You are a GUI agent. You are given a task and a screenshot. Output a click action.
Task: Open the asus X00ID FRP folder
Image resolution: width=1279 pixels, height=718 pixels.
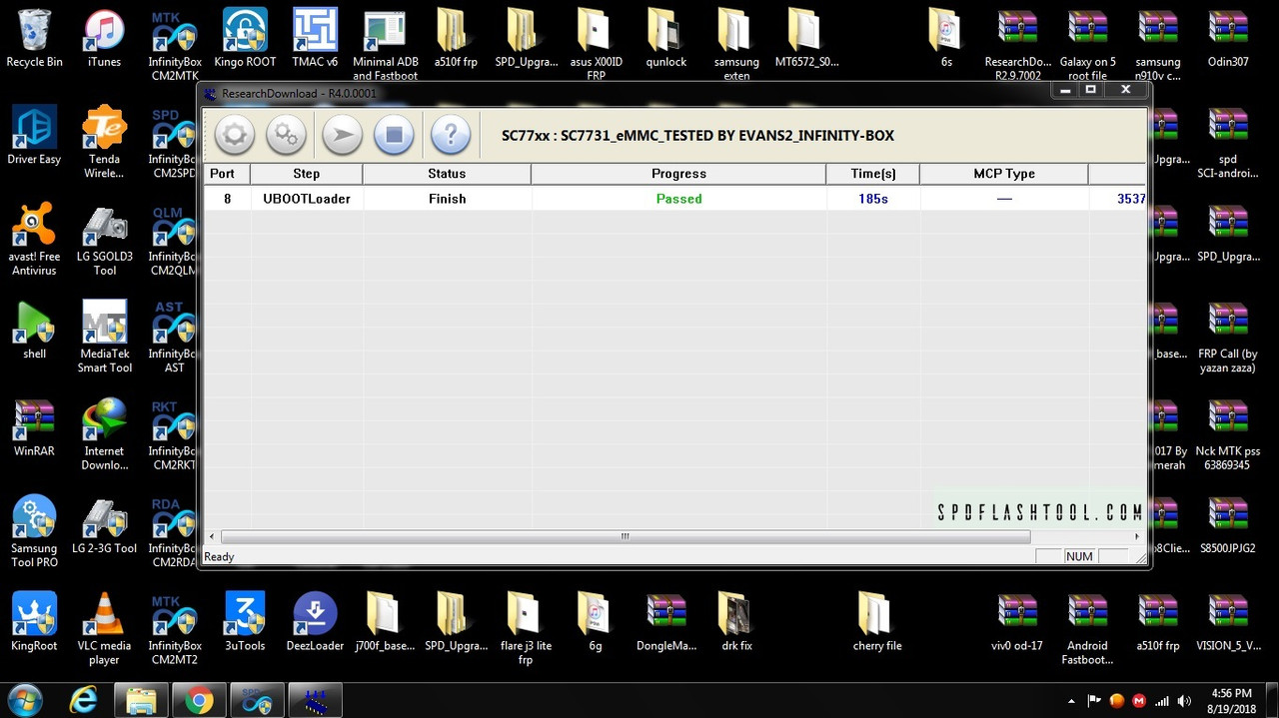click(x=596, y=45)
